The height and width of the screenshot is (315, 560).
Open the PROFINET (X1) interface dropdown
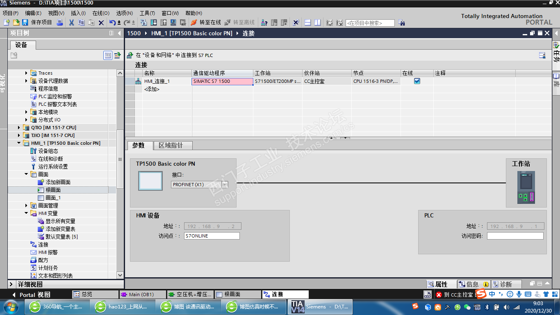[x=225, y=185]
